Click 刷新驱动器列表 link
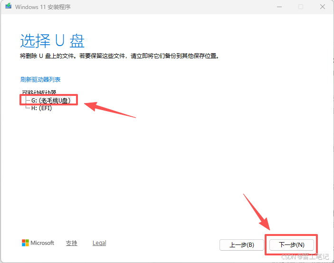The image size is (334, 263). pos(40,80)
